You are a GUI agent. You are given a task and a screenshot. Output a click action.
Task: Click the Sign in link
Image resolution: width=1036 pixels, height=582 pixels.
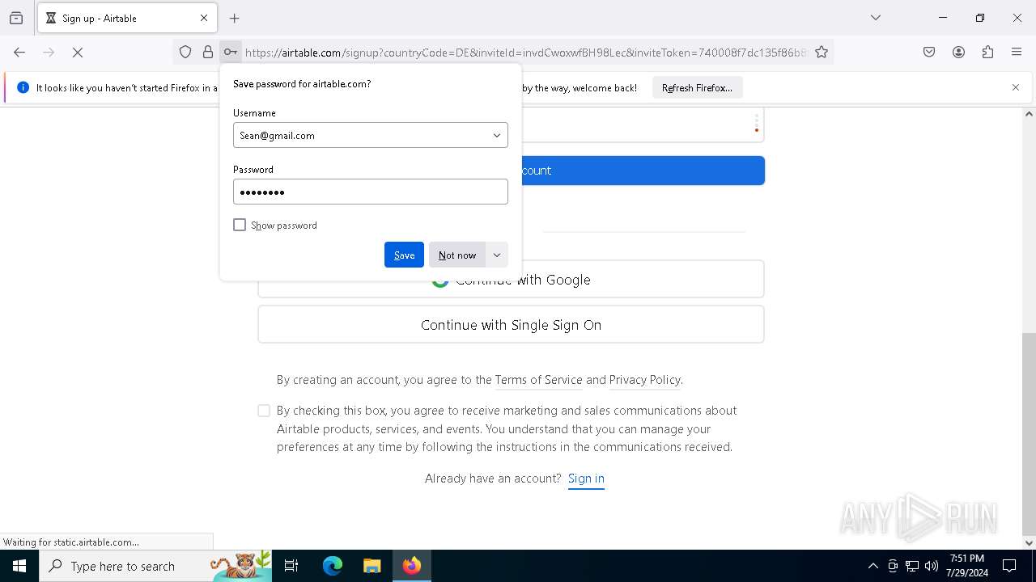pos(586,479)
